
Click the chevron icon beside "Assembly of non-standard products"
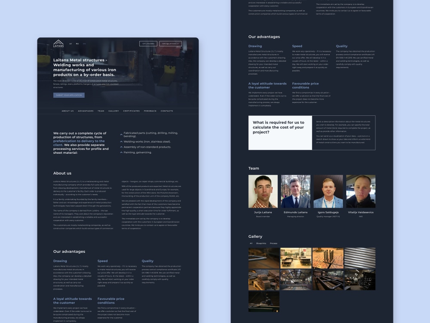121,147
